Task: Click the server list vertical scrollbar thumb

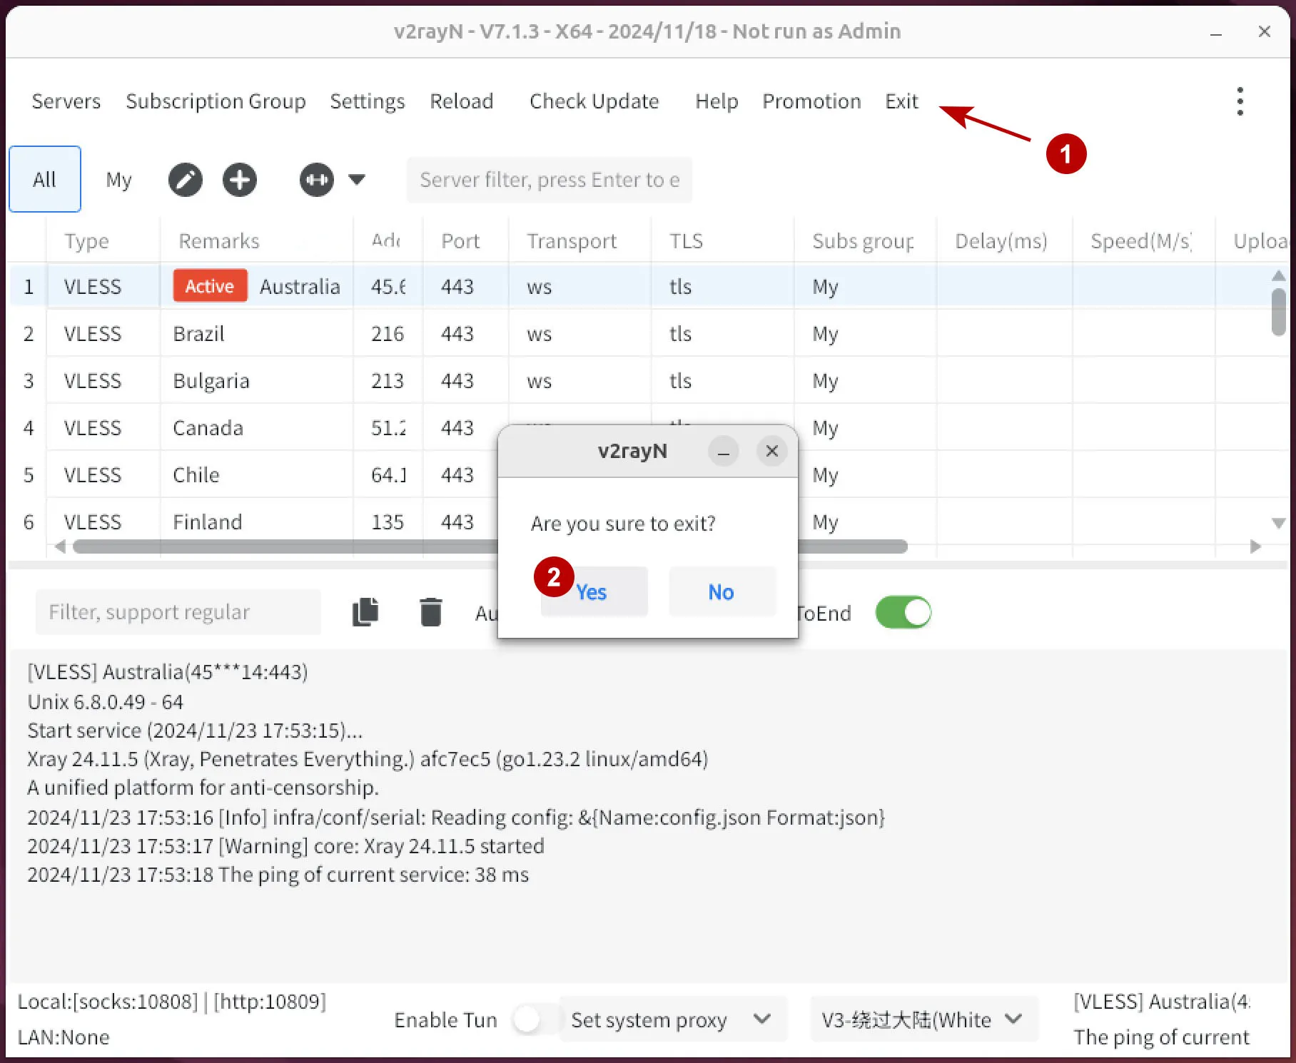Action: click(1279, 311)
